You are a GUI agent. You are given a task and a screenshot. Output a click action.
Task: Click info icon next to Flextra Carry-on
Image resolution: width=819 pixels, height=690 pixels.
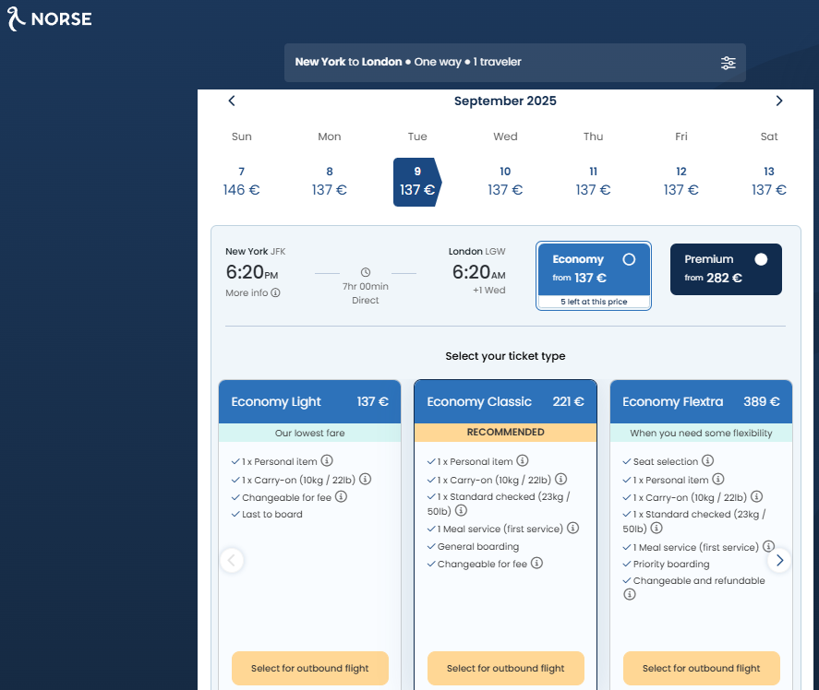click(x=756, y=496)
